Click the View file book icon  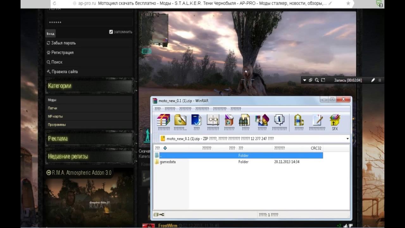213,120
